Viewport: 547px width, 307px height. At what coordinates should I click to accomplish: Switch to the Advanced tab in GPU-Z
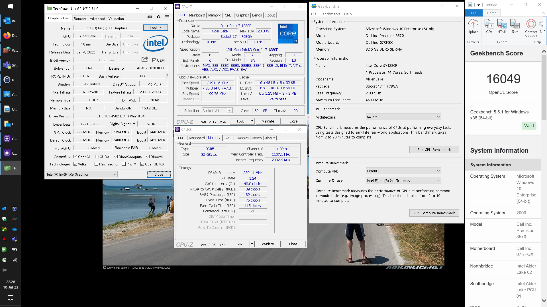[x=97, y=18]
